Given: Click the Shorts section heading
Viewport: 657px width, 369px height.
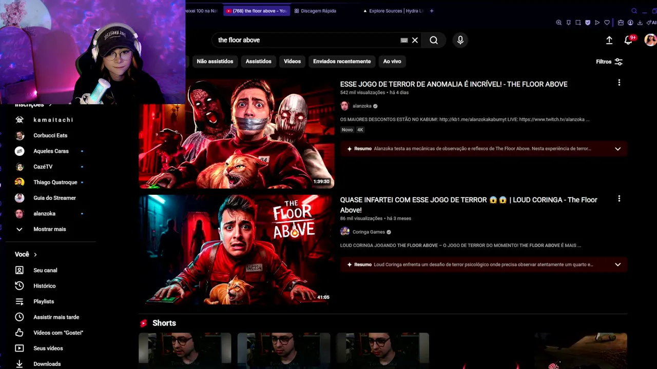Looking at the screenshot, I should click(164, 323).
